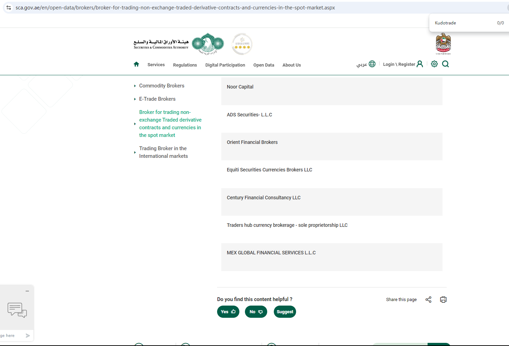The height and width of the screenshot is (346, 509).
Task: Open the site search magnifier icon
Action: [445, 64]
